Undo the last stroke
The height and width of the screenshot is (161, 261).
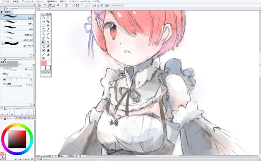tap(58, 5)
